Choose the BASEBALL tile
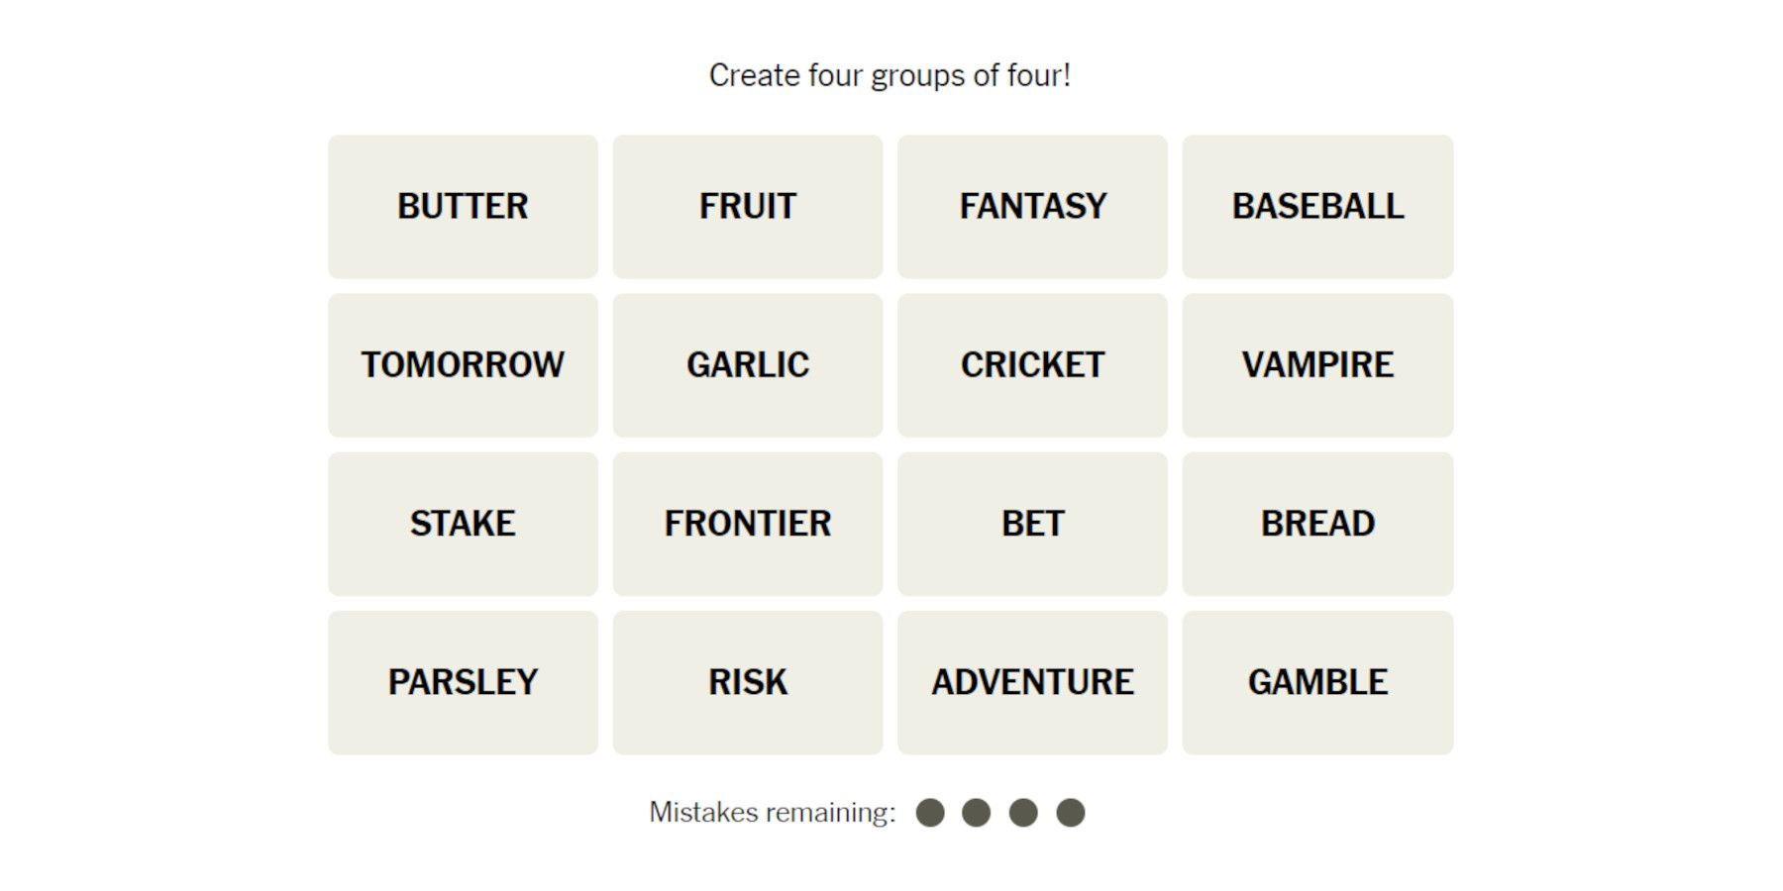1783x891 pixels. (1317, 207)
